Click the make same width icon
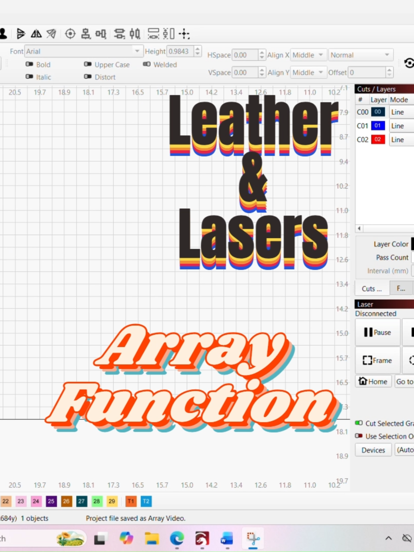Viewport: 414px width, 552px height. (153, 34)
